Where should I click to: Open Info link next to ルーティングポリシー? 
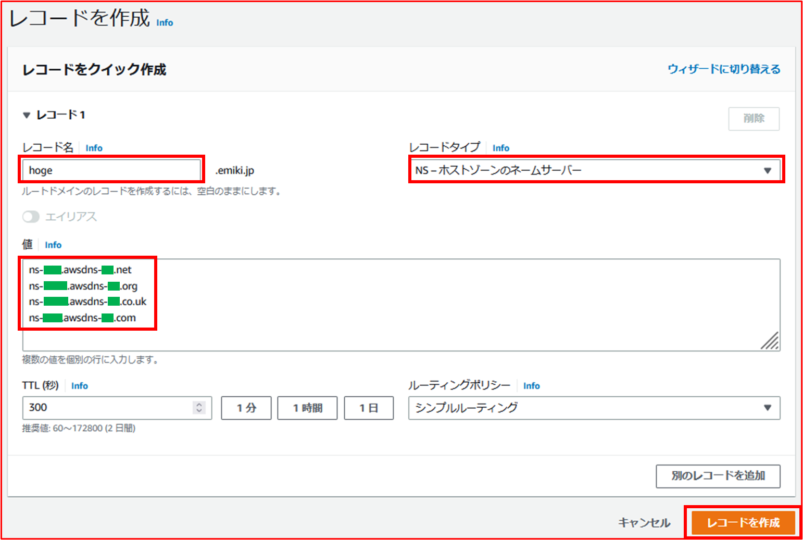(x=532, y=386)
